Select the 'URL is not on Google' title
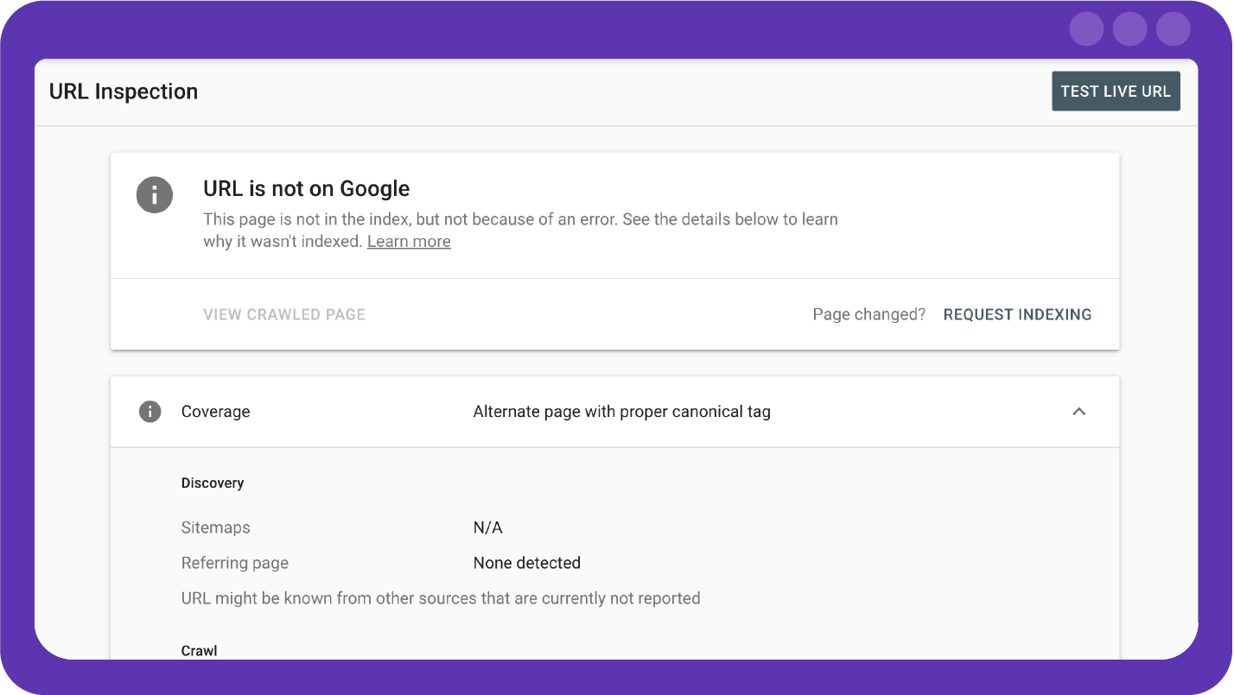 point(307,189)
